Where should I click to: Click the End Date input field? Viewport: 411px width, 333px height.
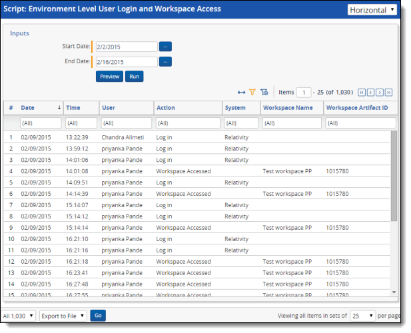coord(127,62)
